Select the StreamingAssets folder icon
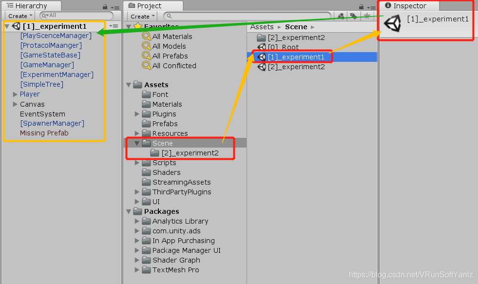Viewport: 478px width, 284px height. 146,182
